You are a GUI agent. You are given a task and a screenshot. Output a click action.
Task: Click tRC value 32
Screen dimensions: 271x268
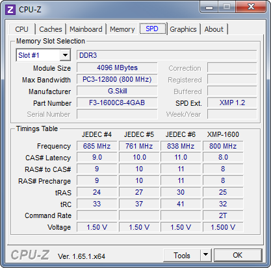(x=223, y=204)
